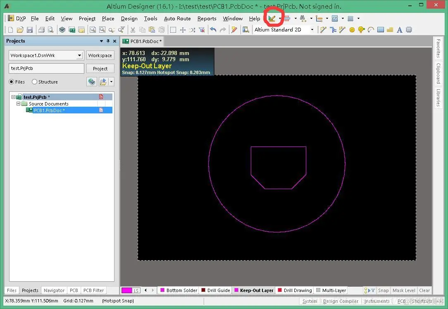Click the Design Compiler status button
This screenshot has height=309, width=448.
[341, 301]
